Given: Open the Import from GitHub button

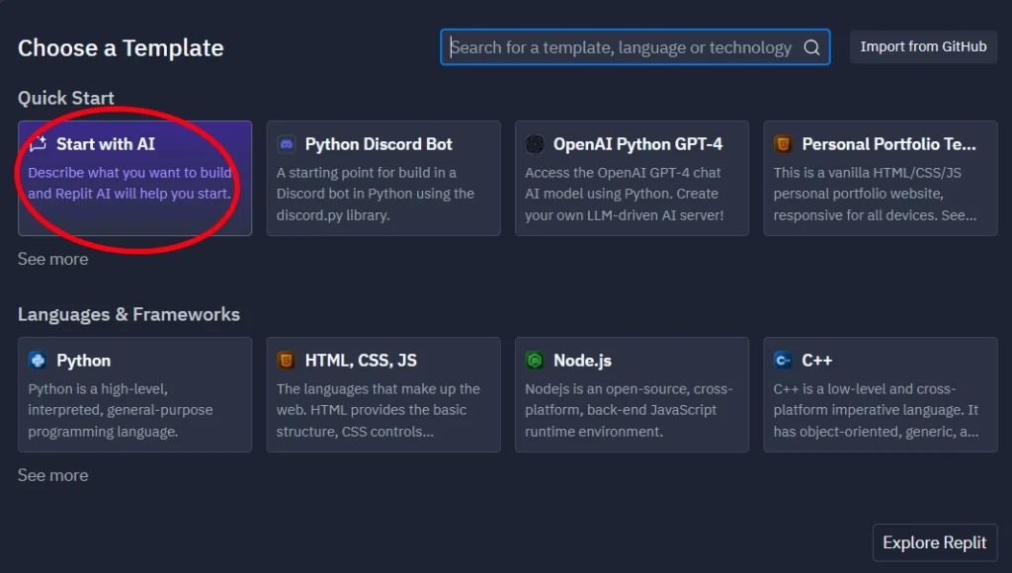Looking at the screenshot, I should coord(923,46).
